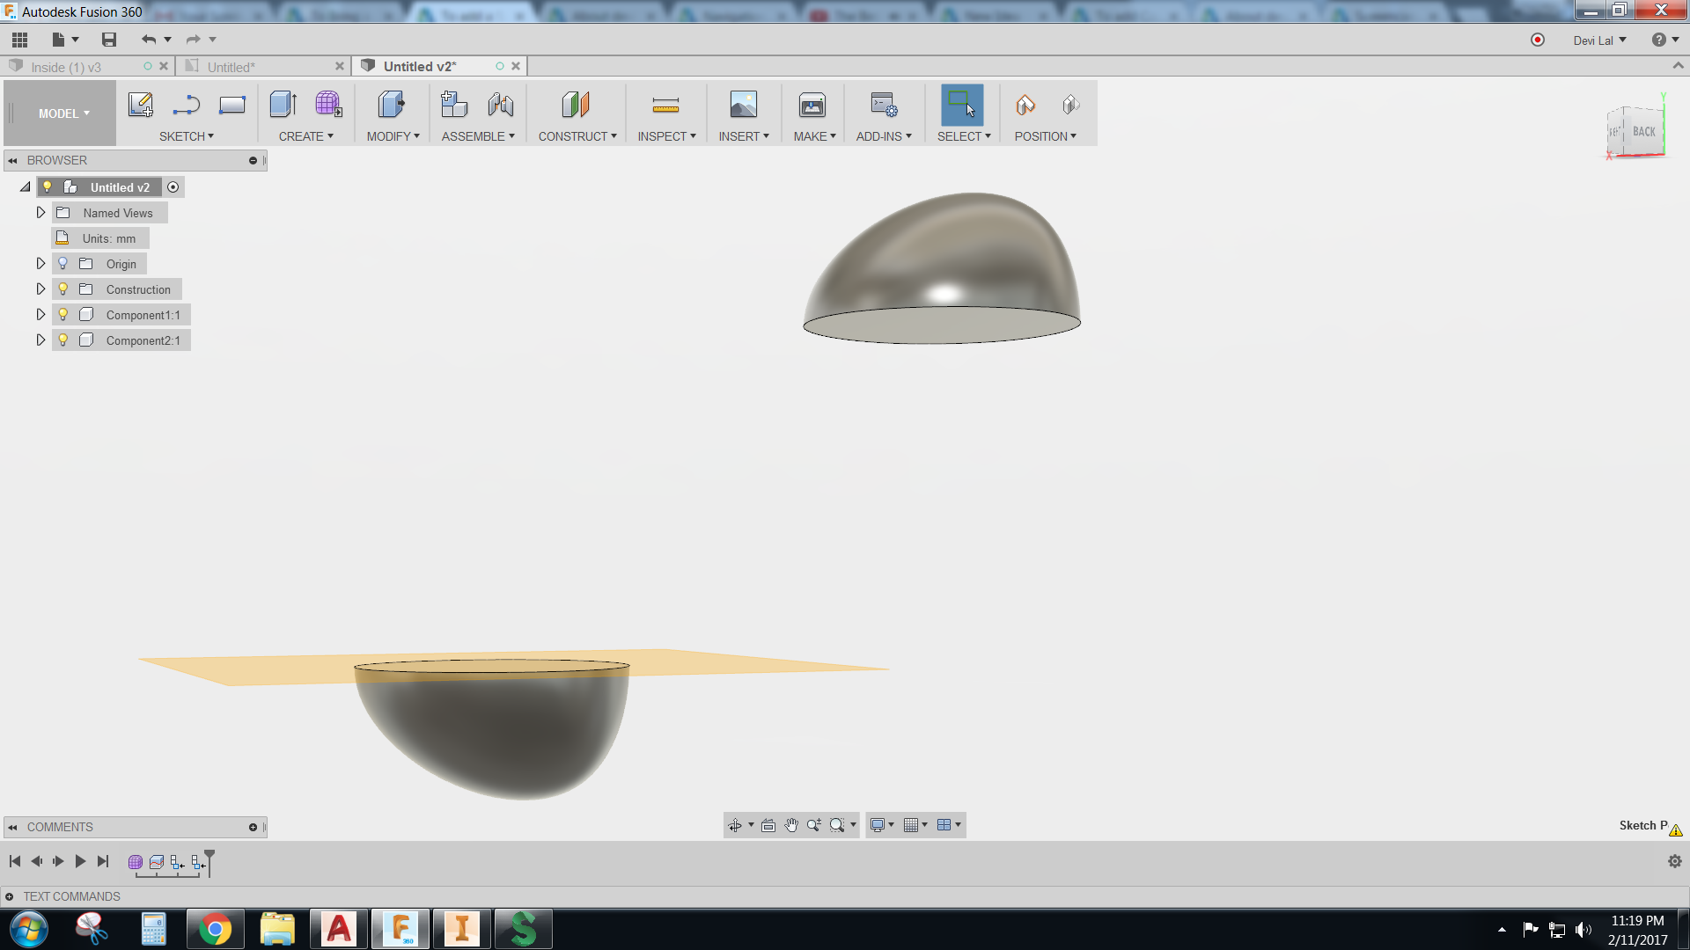Open the CONSTRUCT dropdown menu

(577, 136)
